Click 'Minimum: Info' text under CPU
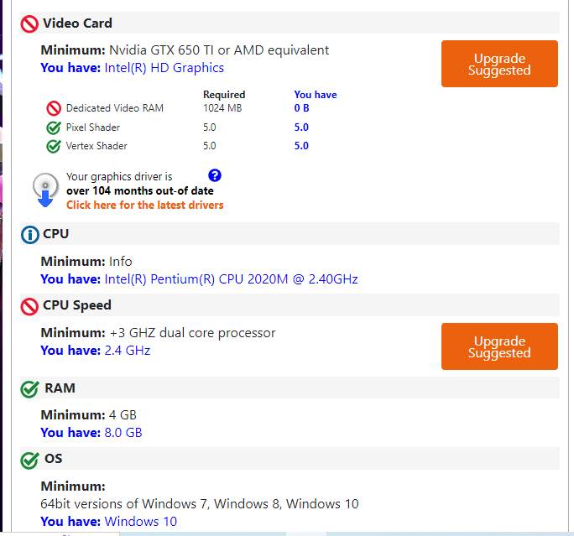This screenshot has width=574, height=536. [x=86, y=262]
